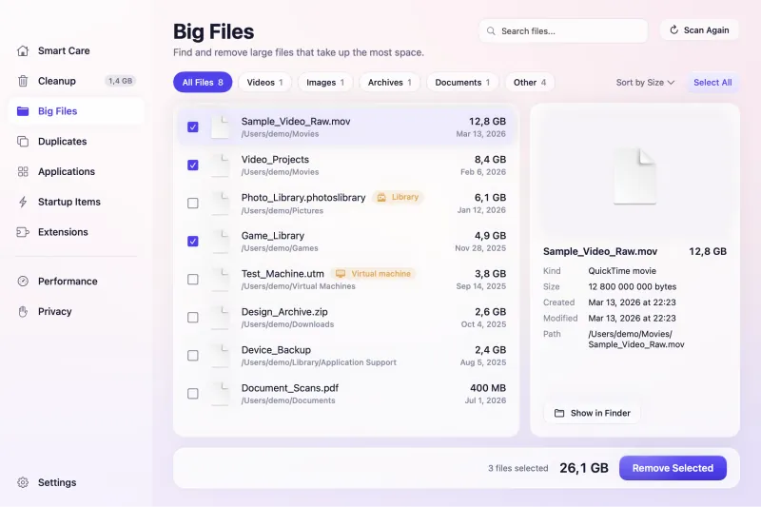Click the file icon of Video_Projects
This screenshot has height=507, width=761.
click(221, 165)
